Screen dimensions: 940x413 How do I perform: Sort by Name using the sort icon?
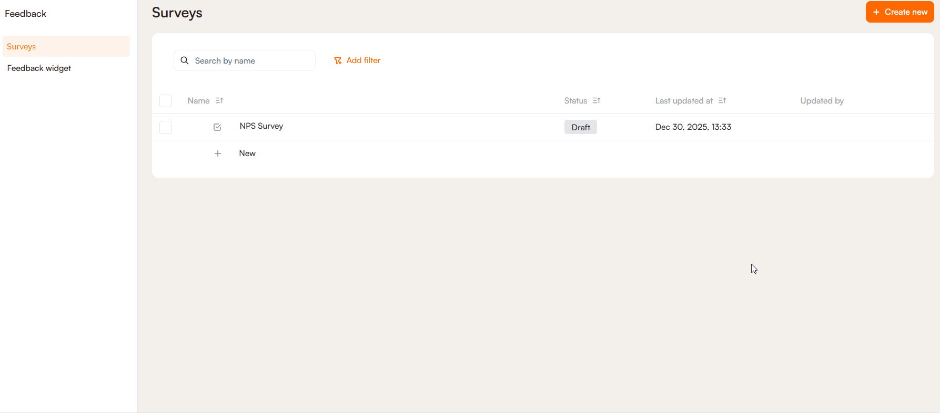coord(219,100)
